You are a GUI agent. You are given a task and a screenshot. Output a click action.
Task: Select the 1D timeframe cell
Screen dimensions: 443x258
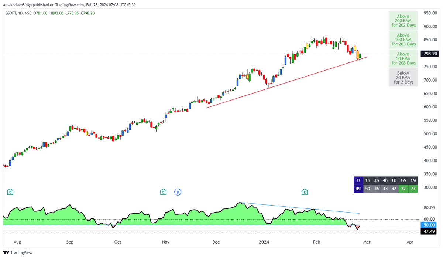(394, 180)
